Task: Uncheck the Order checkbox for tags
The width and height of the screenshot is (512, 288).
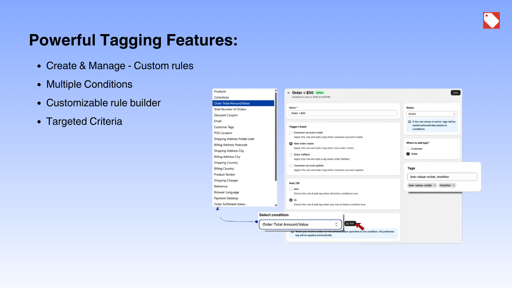Action: click(x=408, y=154)
